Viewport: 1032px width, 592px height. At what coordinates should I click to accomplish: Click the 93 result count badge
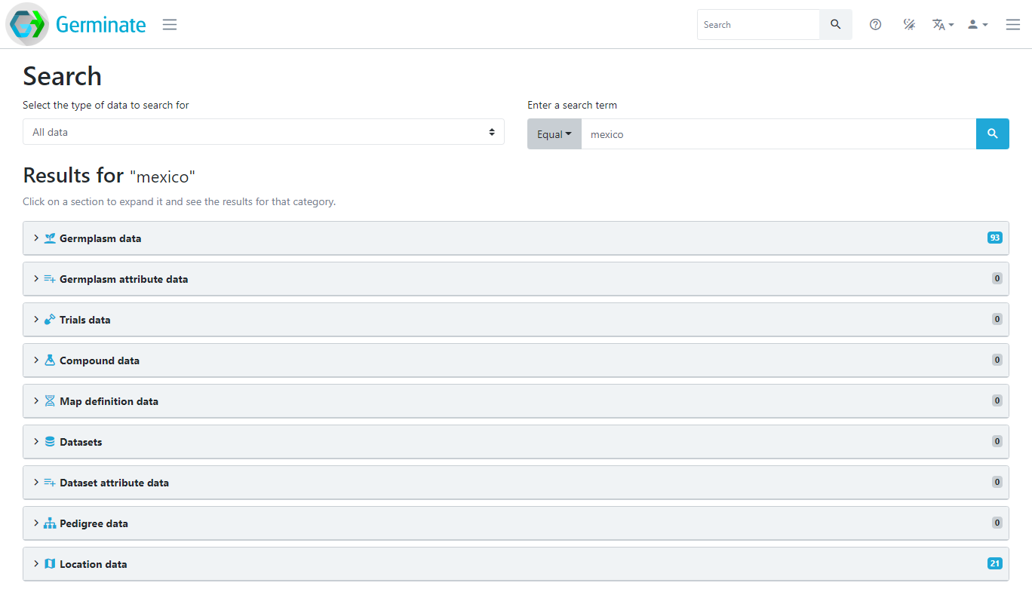(x=994, y=237)
